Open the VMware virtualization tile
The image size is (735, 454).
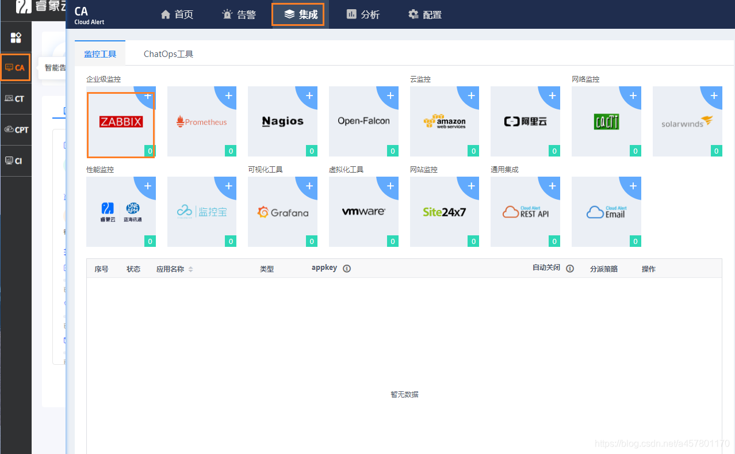coord(363,212)
